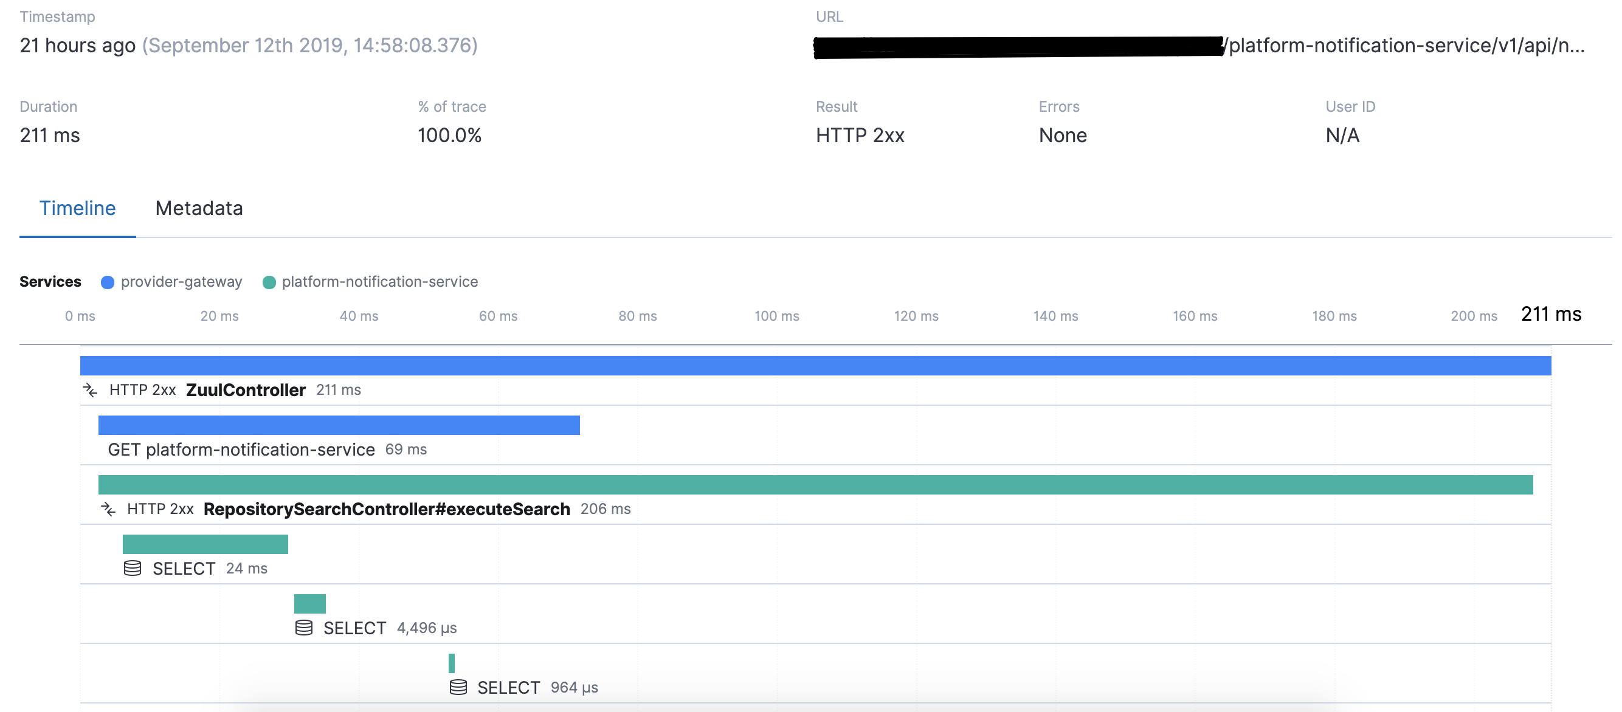Viewport: 1622px width, 712px height.
Task: Click the ZuulController span name
Action: pyautogui.click(x=246, y=390)
